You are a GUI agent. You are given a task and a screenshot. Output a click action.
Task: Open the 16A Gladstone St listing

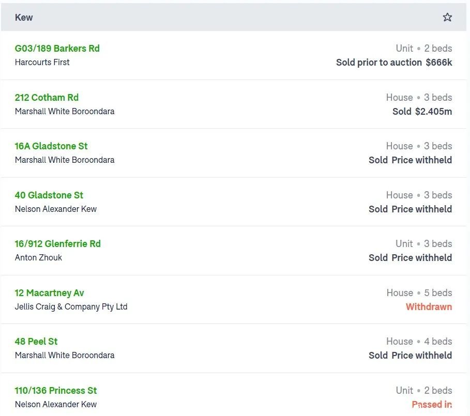51,146
